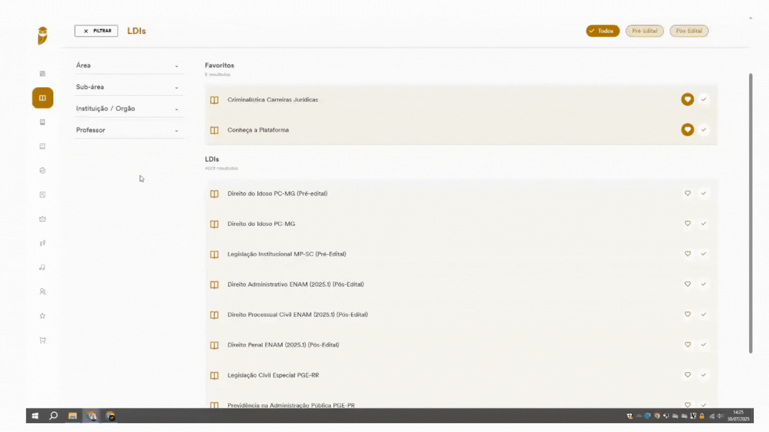Open the checklist edit sidebar icon
The image size is (769, 432).
(x=42, y=195)
